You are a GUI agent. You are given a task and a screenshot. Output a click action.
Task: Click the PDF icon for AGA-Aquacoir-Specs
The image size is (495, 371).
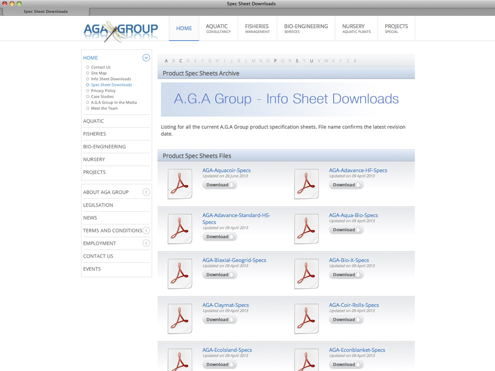pos(180,184)
